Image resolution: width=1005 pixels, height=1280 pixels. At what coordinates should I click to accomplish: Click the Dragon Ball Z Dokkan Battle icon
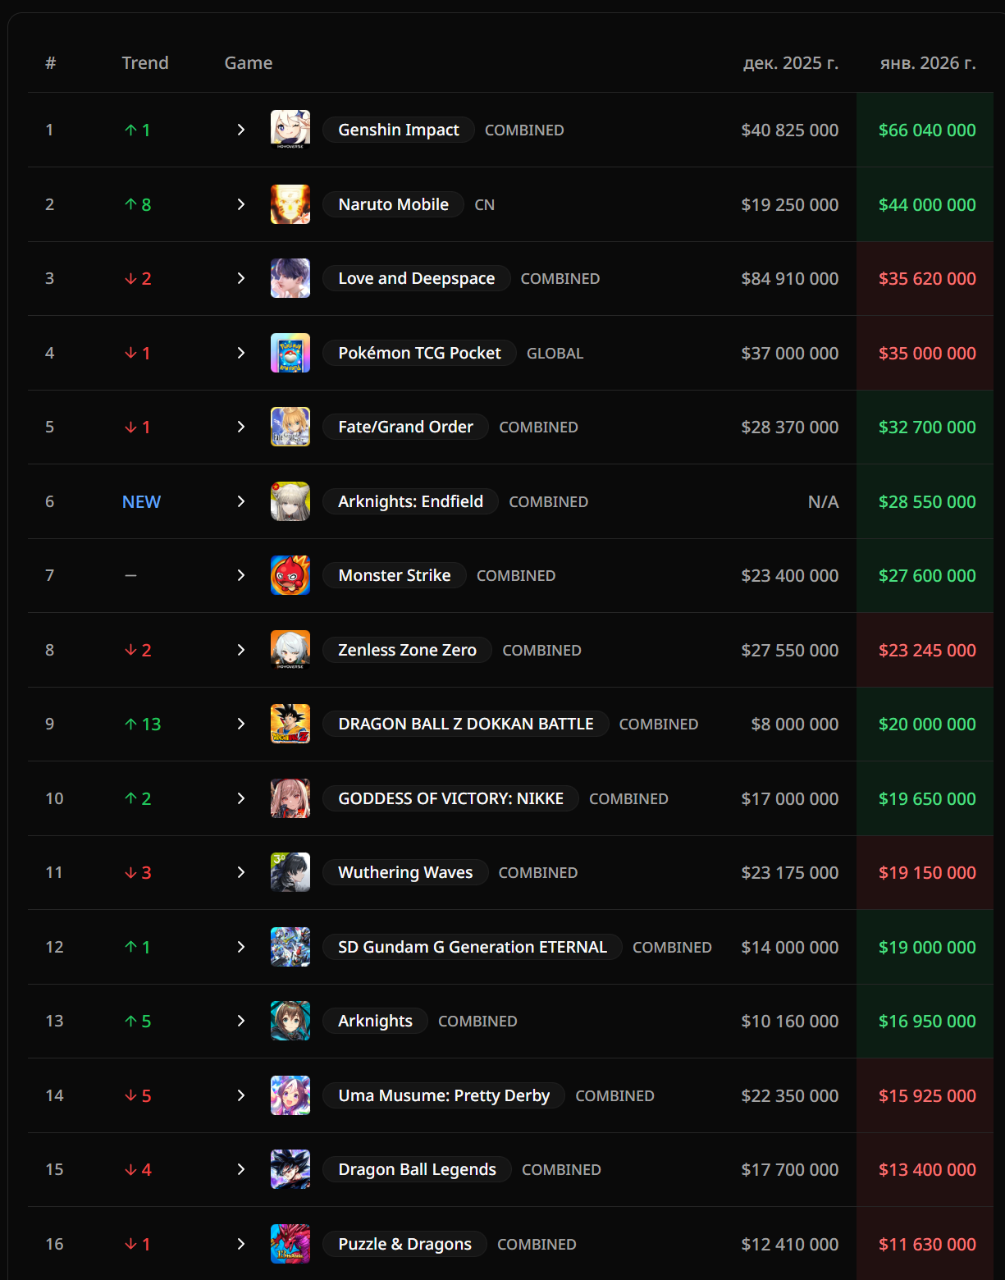tap(290, 724)
